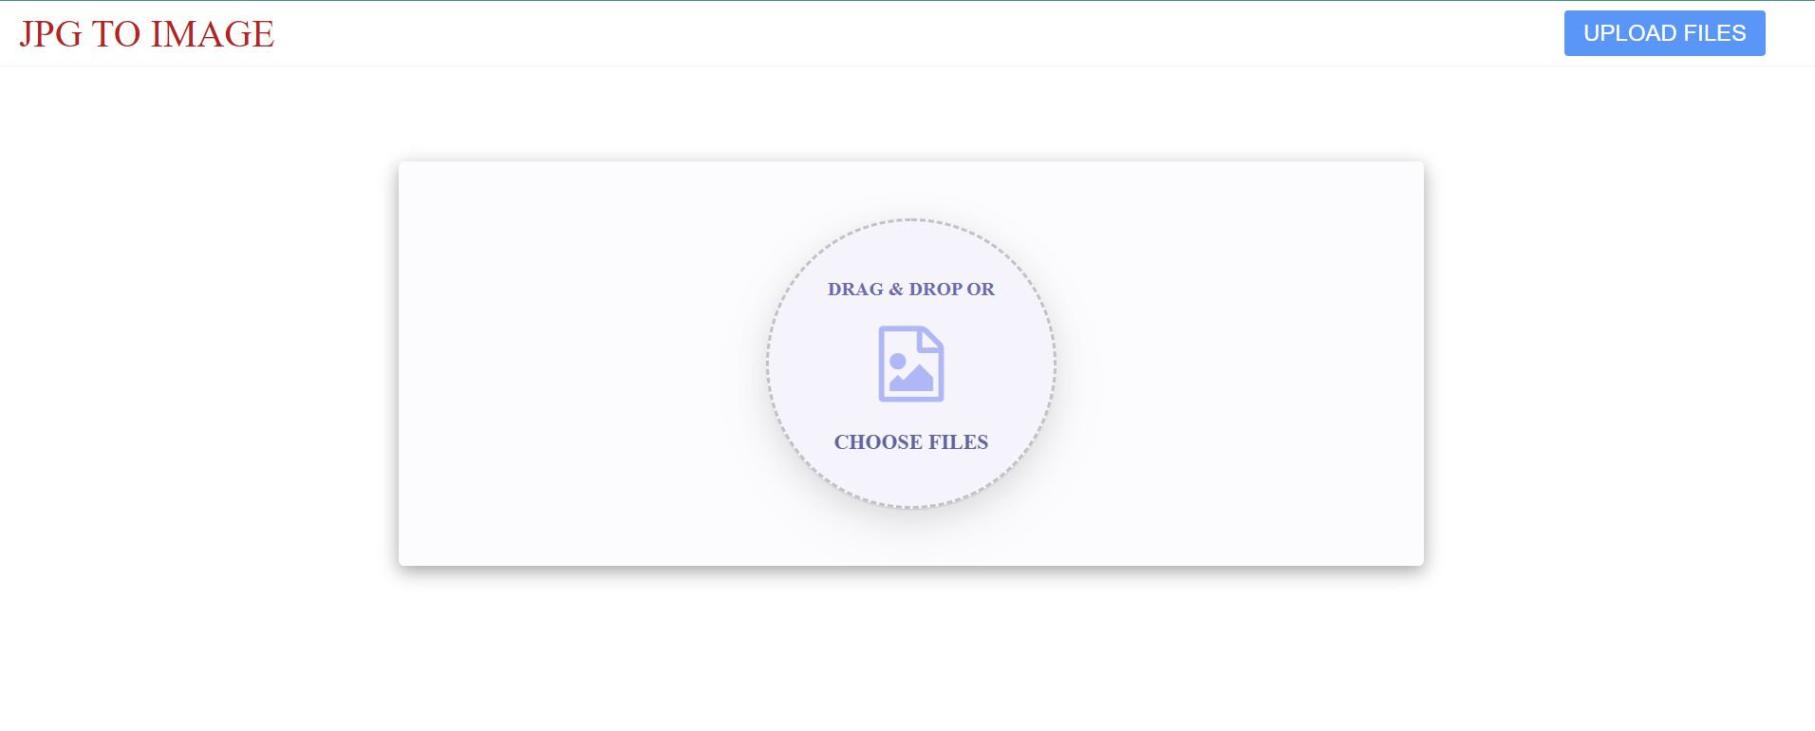This screenshot has width=1815, height=731.
Task: Click the word FILES on the blue button
Action: [1715, 33]
